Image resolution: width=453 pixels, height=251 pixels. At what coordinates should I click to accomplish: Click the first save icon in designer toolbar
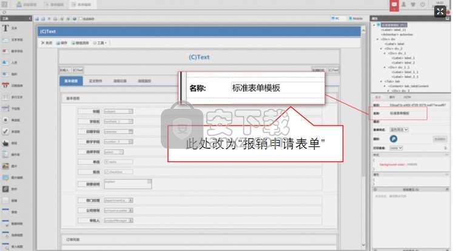pyautogui.click(x=37, y=19)
